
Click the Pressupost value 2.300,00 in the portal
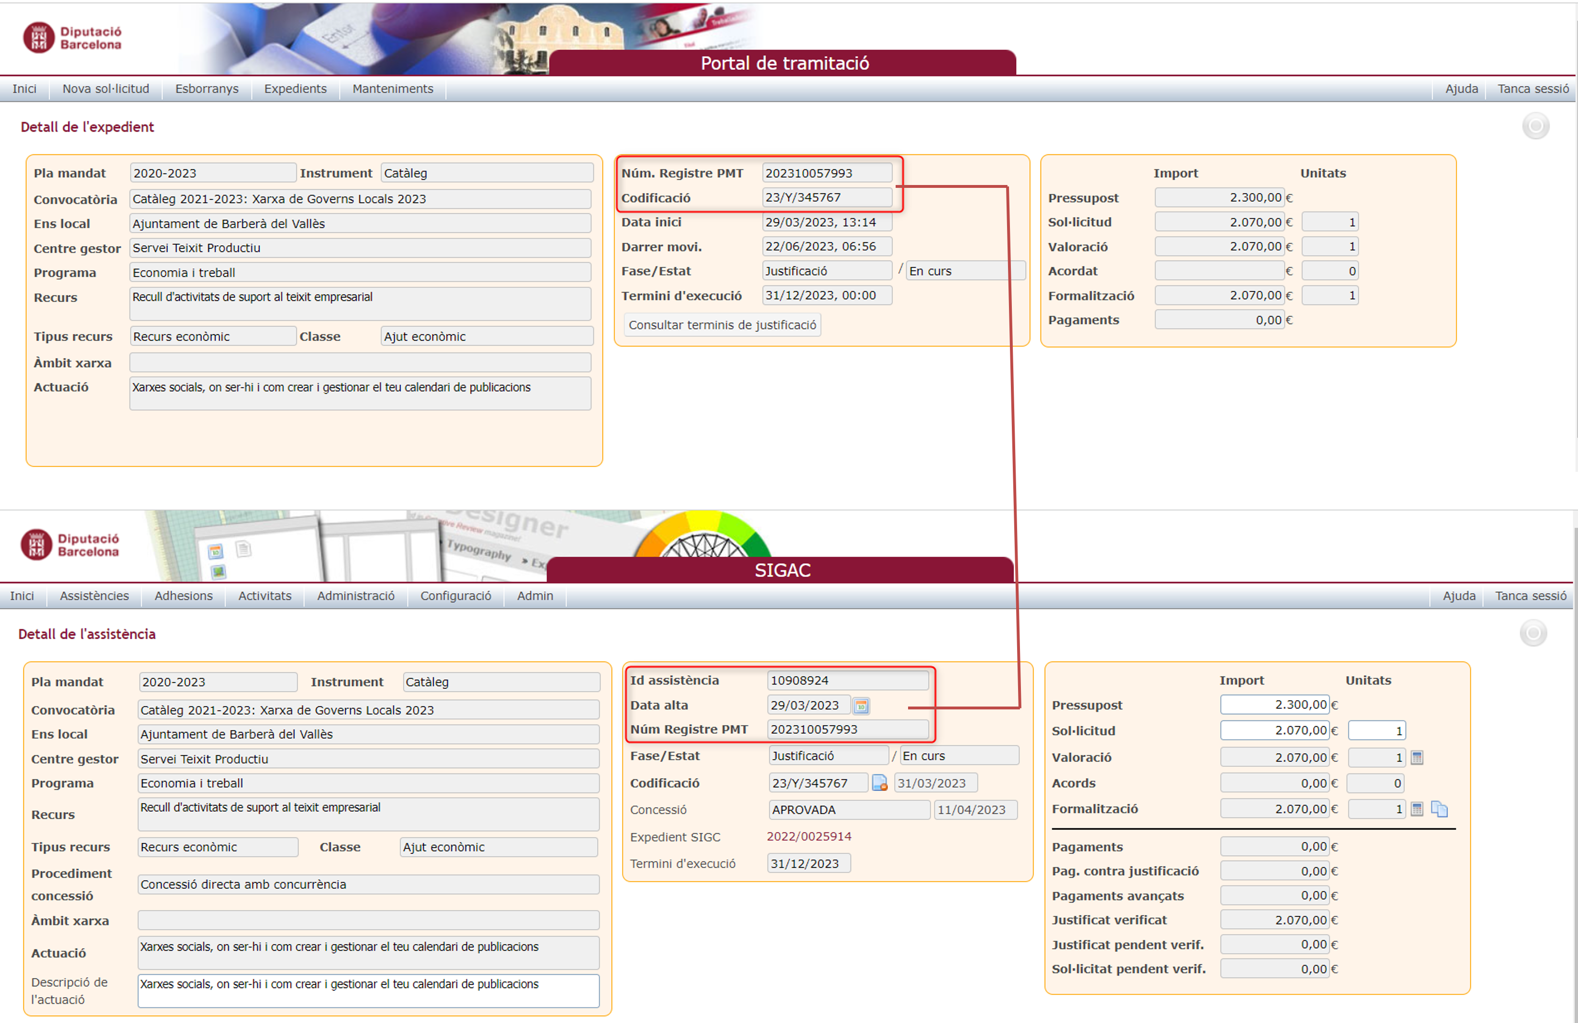[1219, 197]
